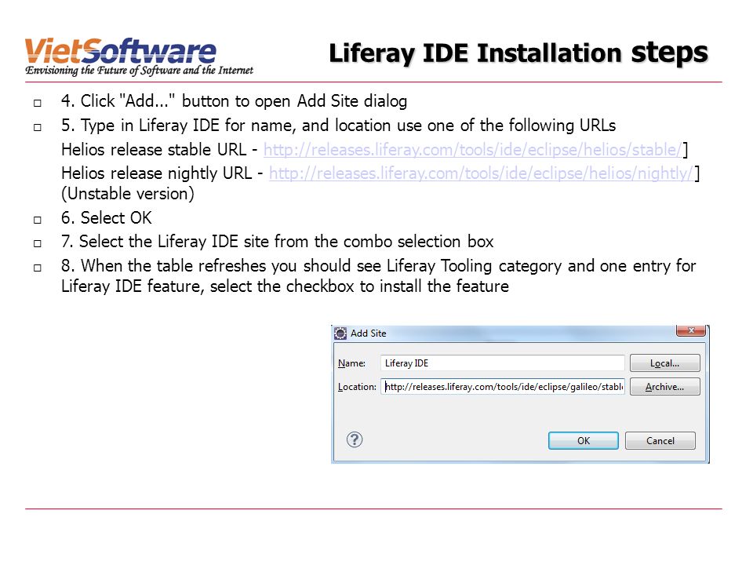Open the help question mark icon

(355, 439)
